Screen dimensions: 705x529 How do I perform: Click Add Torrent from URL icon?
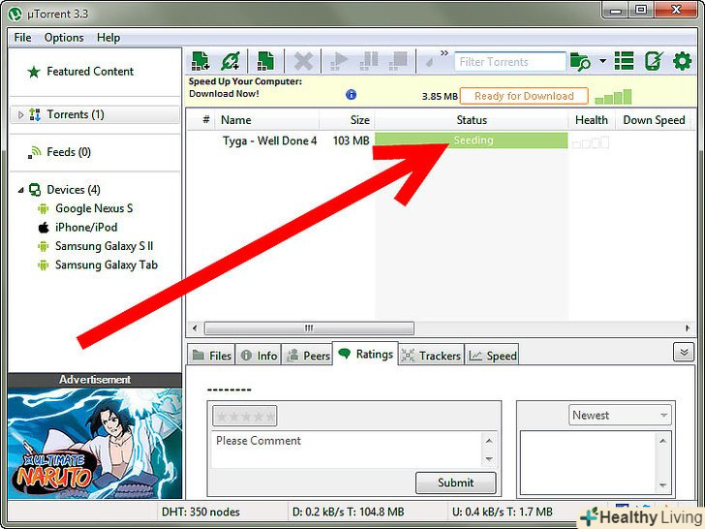pyautogui.click(x=230, y=61)
